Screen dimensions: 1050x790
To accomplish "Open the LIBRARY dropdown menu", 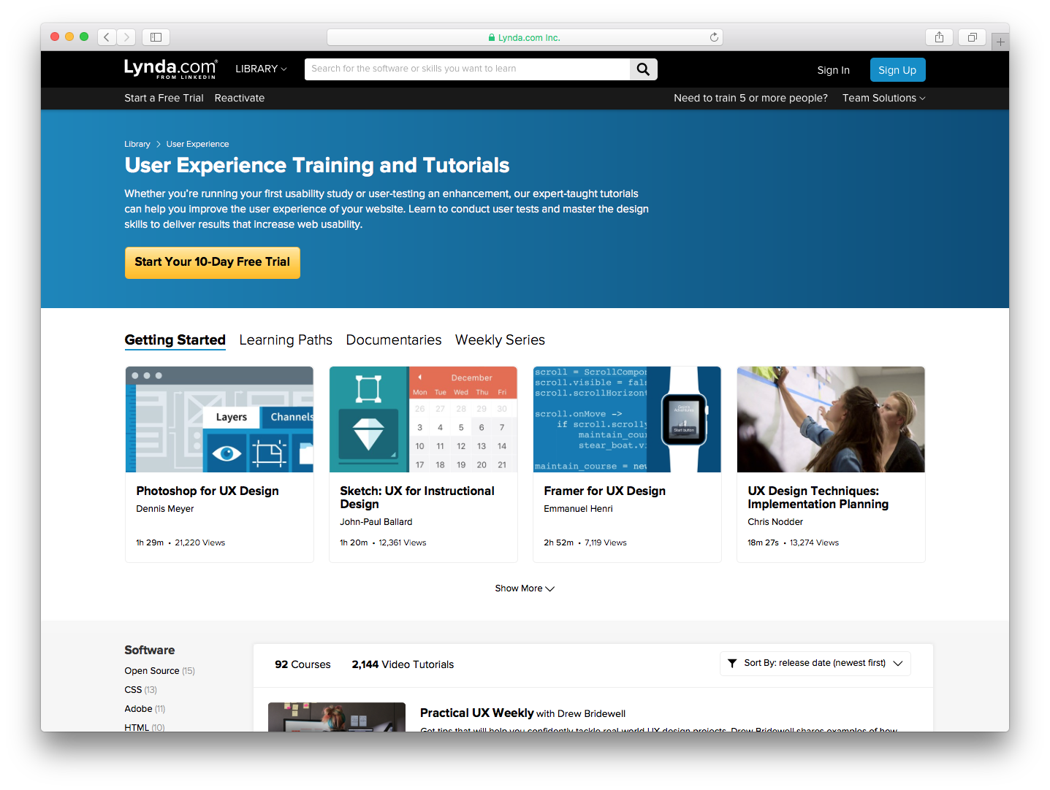I will point(261,69).
